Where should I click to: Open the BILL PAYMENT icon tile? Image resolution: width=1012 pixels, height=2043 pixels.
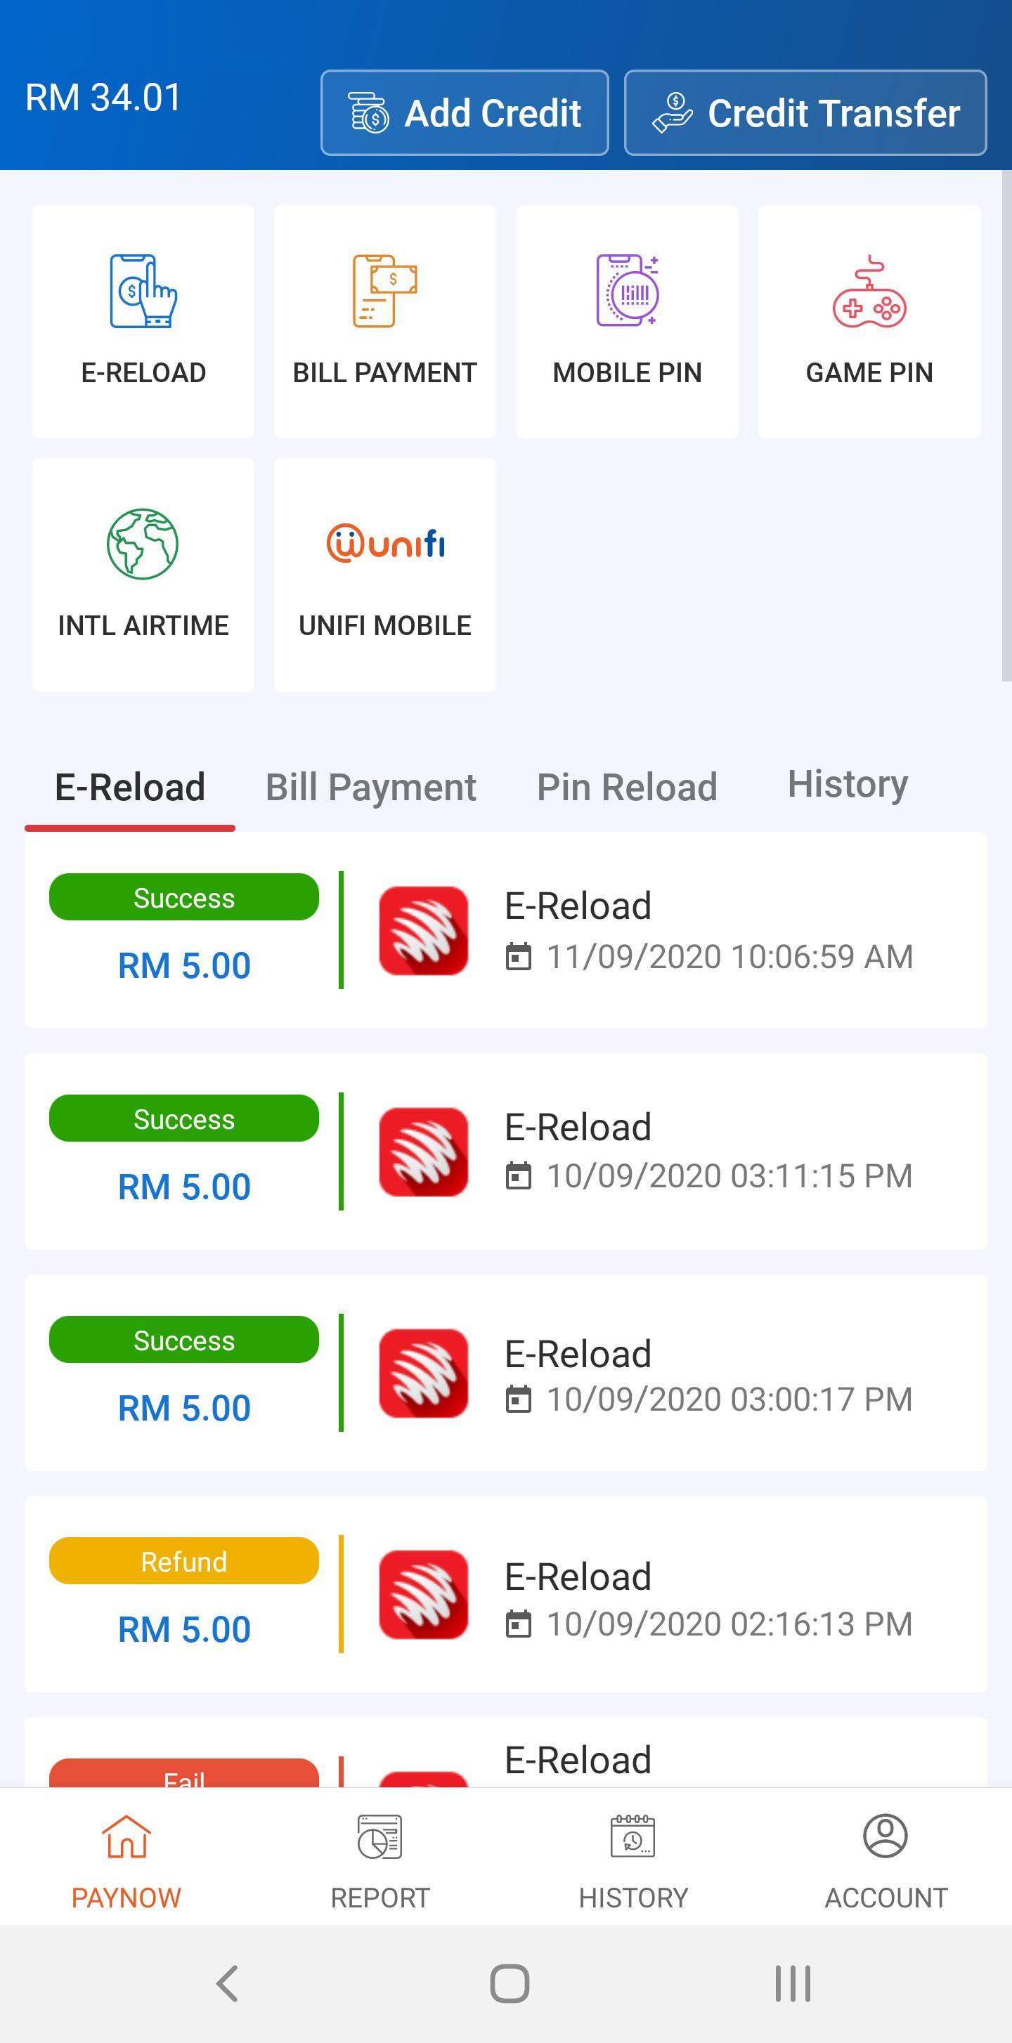tap(384, 291)
